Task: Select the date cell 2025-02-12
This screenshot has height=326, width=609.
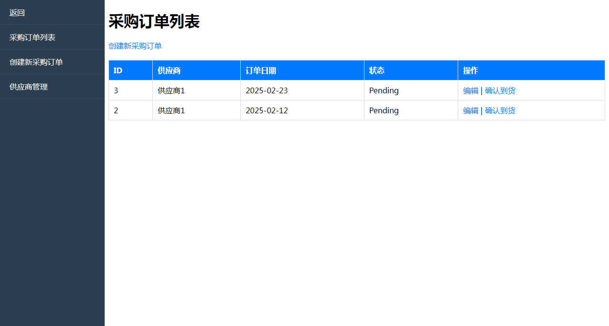Action: (266, 110)
